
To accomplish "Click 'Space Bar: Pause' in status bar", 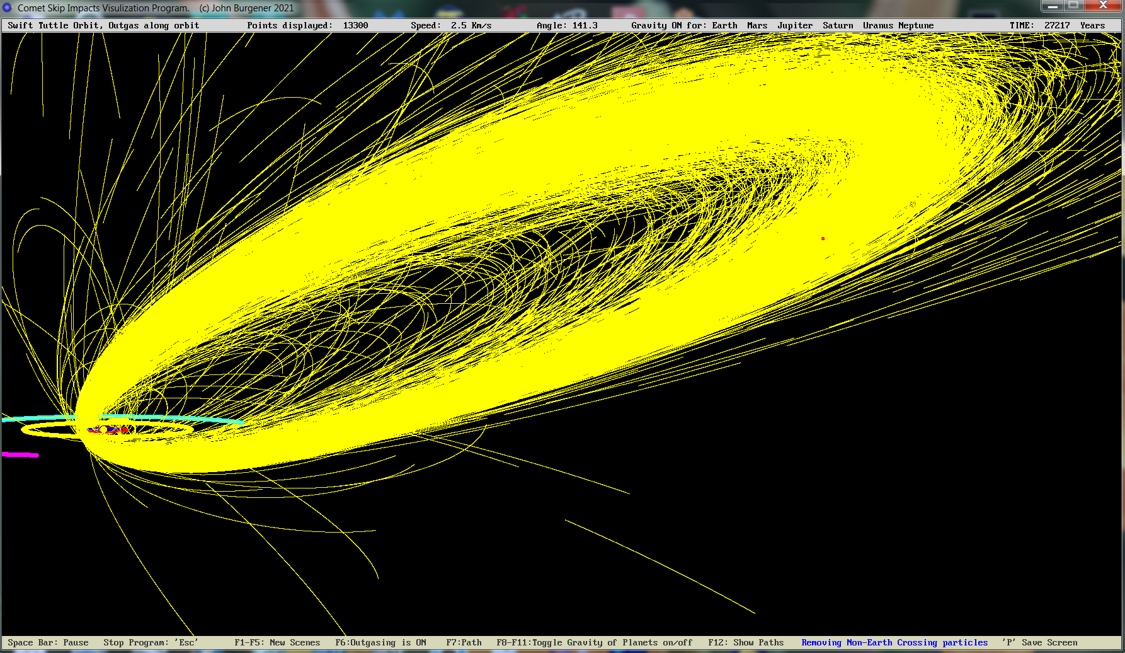I will pyautogui.click(x=48, y=642).
